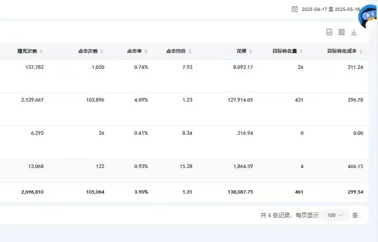Click the 目标转化成本 column header
Image resolution: width=378 pixels, height=242 pixels.
[x=342, y=51]
